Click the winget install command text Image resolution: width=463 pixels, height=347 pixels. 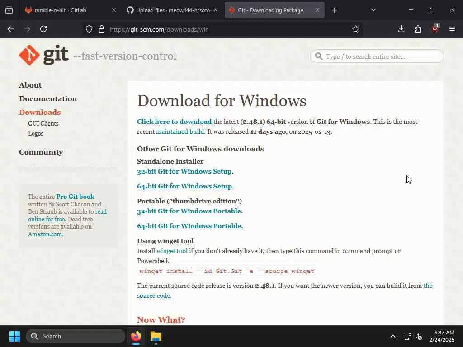click(227, 271)
